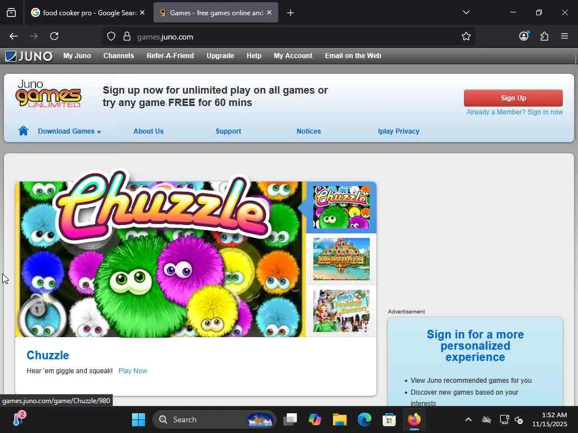Expand the Download Games dropdown
578x433 pixels.
click(69, 131)
